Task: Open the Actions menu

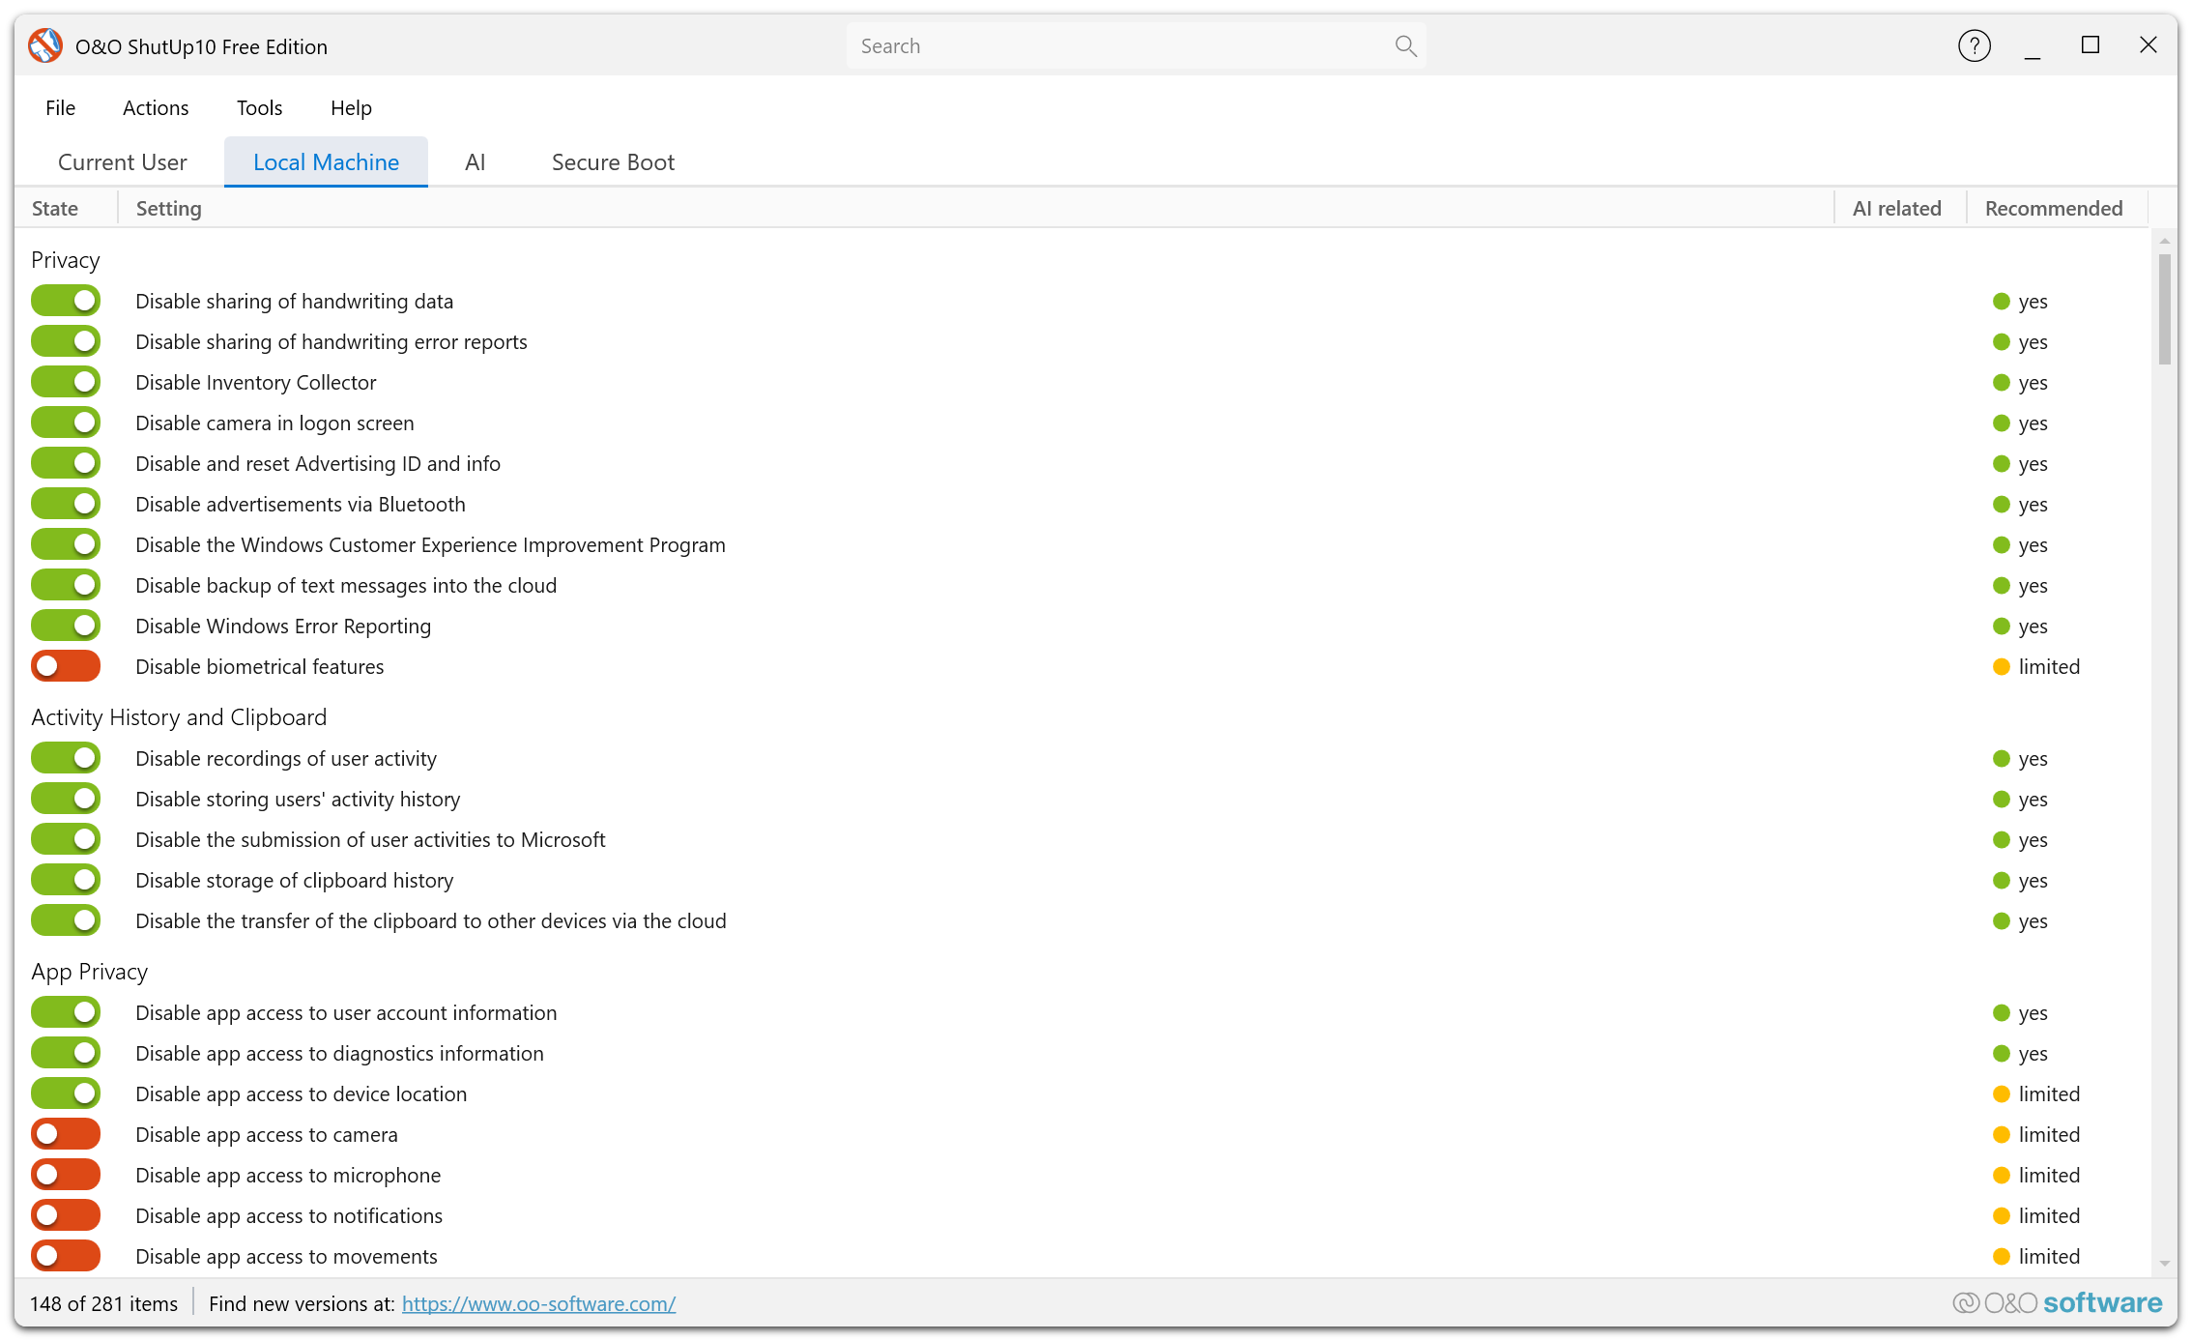Action: point(156,107)
